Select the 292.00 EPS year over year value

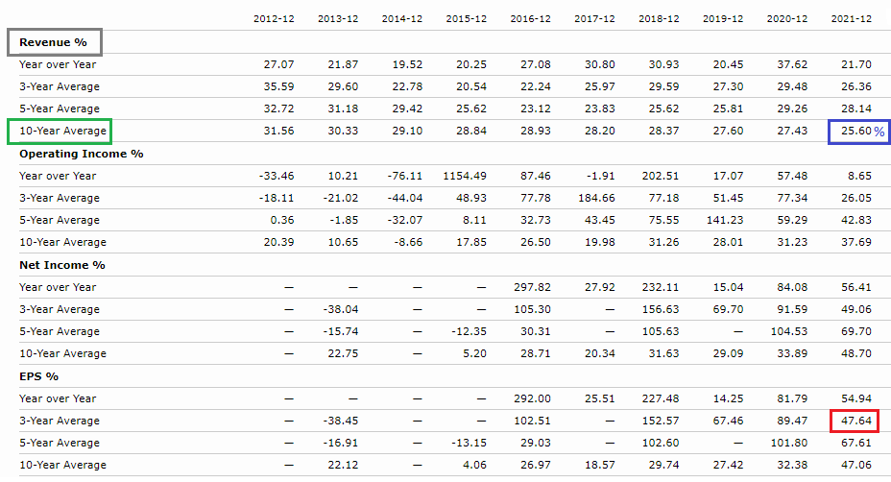[533, 398]
